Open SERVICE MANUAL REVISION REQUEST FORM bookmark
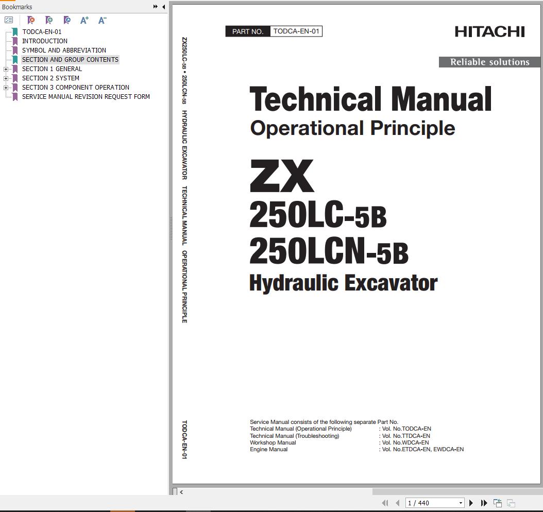This screenshot has height=512, width=543. (86, 97)
